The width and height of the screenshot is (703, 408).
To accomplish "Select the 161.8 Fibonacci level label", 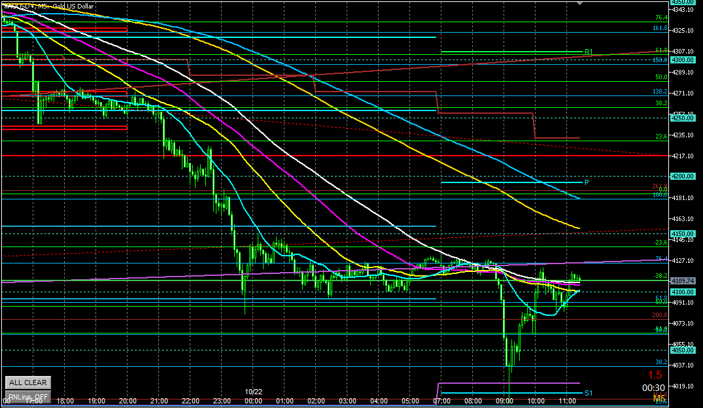I will (659, 29).
